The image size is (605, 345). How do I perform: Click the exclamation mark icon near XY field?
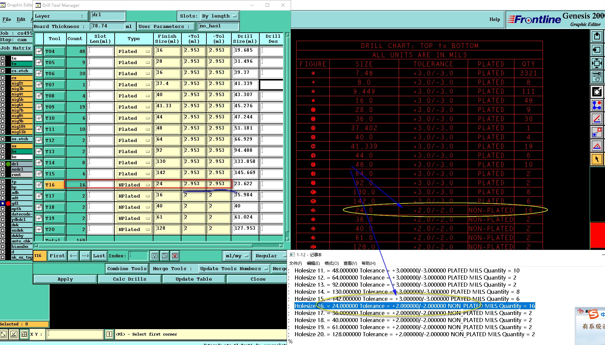click(109, 334)
